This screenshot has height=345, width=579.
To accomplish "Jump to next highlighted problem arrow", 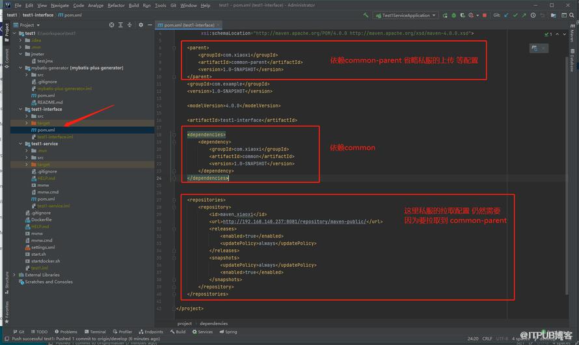I will point(565,34).
